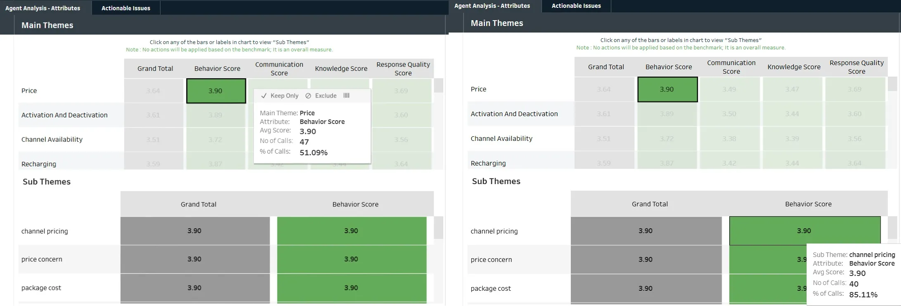Open Agent Analysis - Attributes tab in right dashboard

point(492,6)
